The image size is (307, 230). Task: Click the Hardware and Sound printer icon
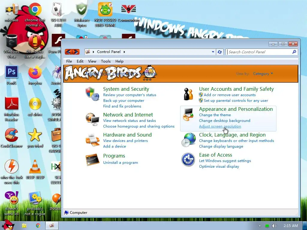point(92,140)
